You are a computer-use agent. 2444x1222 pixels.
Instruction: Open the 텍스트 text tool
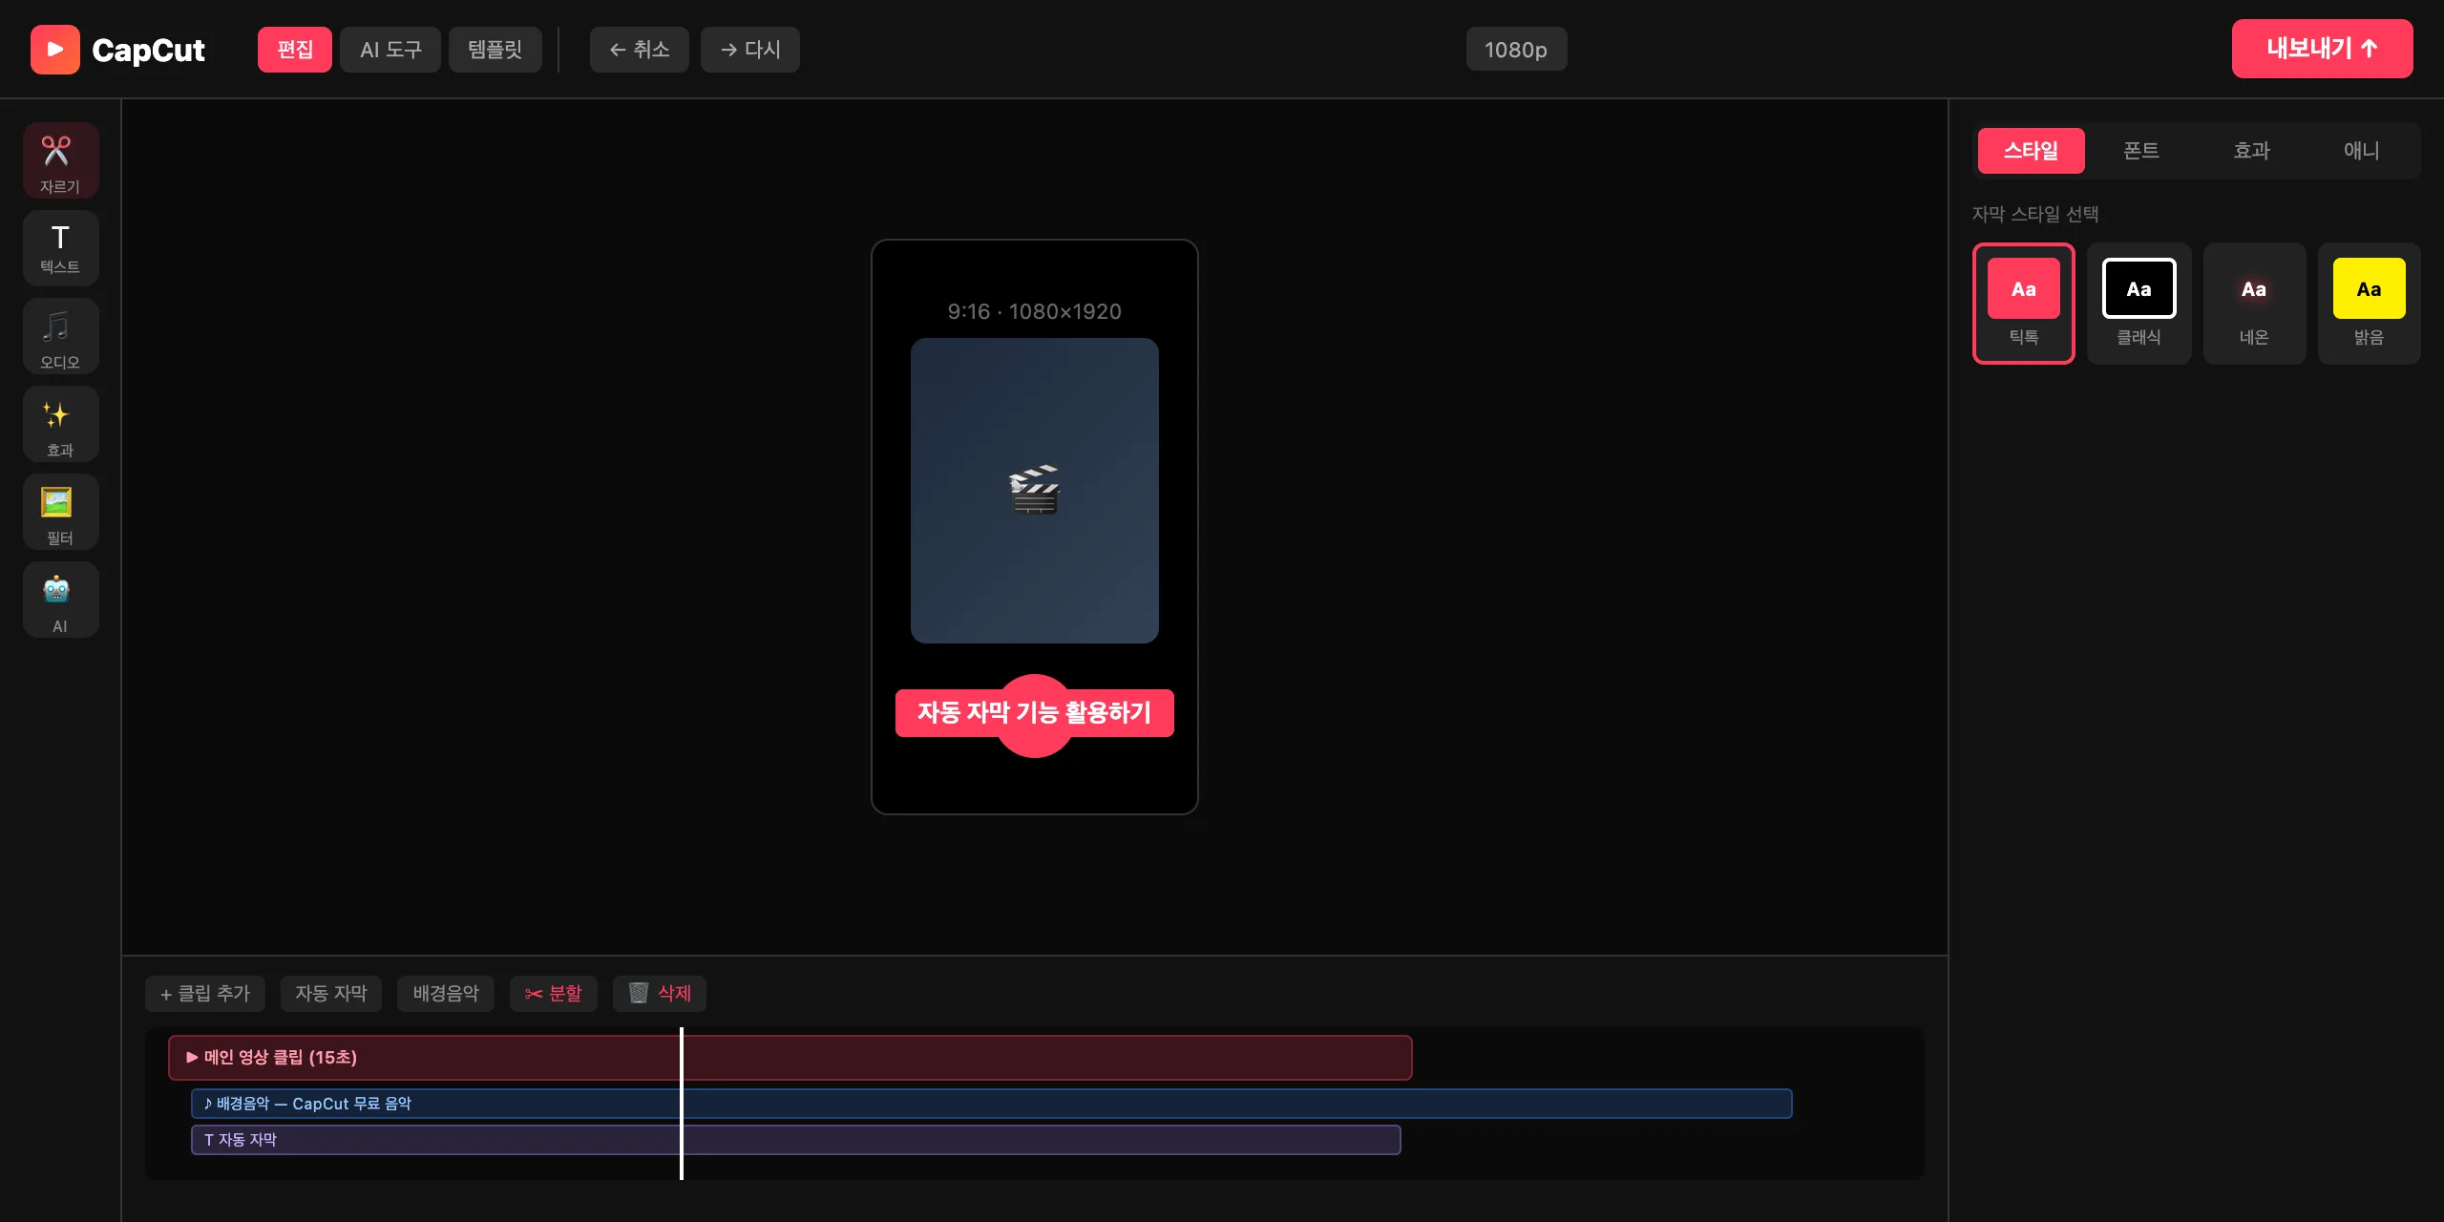pos(60,248)
